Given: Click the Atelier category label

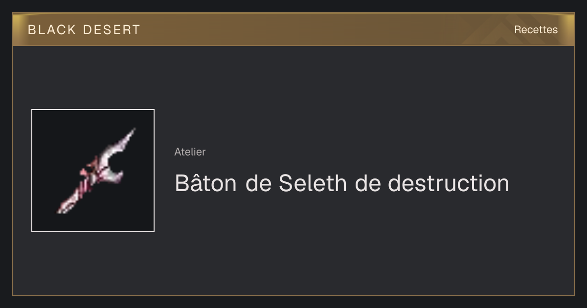Looking at the screenshot, I should [x=190, y=152].
